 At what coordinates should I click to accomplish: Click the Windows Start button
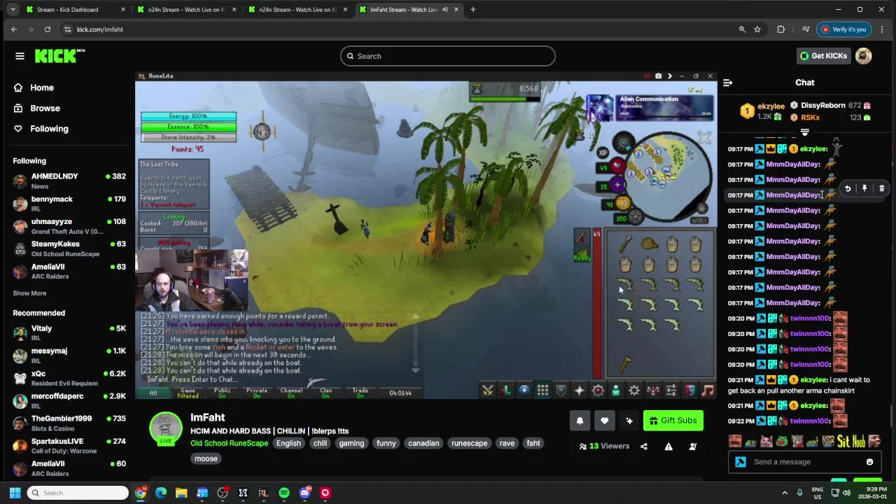coord(15,493)
